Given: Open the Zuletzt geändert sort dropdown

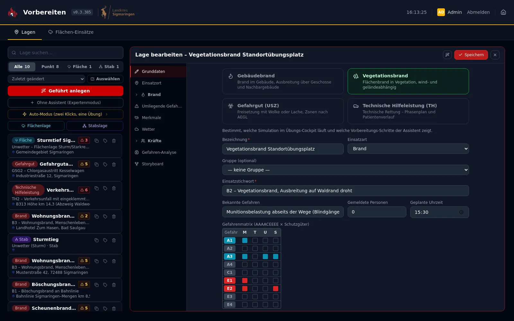Looking at the screenshot, I should [x=47, y=79].
